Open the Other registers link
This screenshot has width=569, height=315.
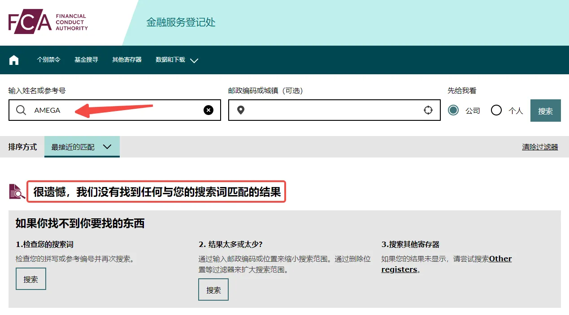pos(447,264)
